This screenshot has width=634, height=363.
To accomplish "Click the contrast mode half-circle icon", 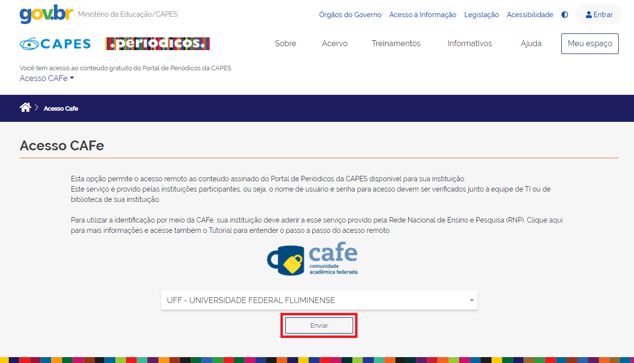I will pyautogui.click(x=564, y=14).
